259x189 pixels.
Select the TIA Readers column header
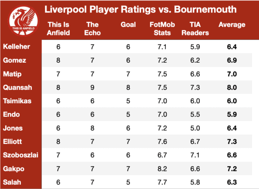pos(195,29)
